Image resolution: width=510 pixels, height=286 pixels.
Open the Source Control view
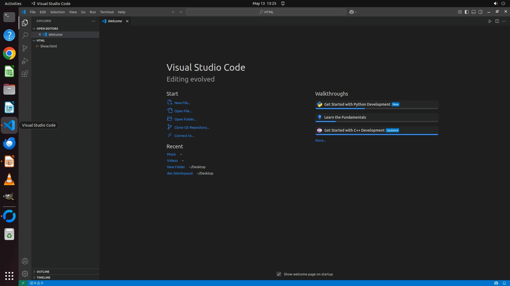click(25, 48)
